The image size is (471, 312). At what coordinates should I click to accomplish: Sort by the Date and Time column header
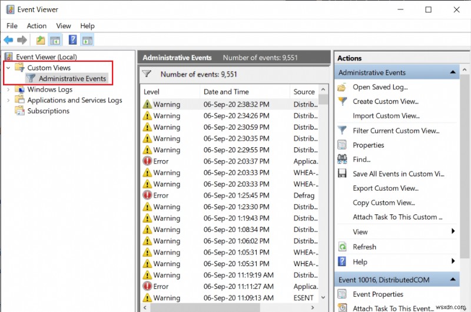245,92
